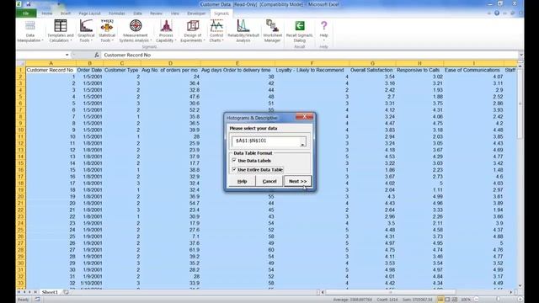Screen dimensions: 539x303
Task: Click the first sheet tab scroll arrow
Action: [19, 292]
